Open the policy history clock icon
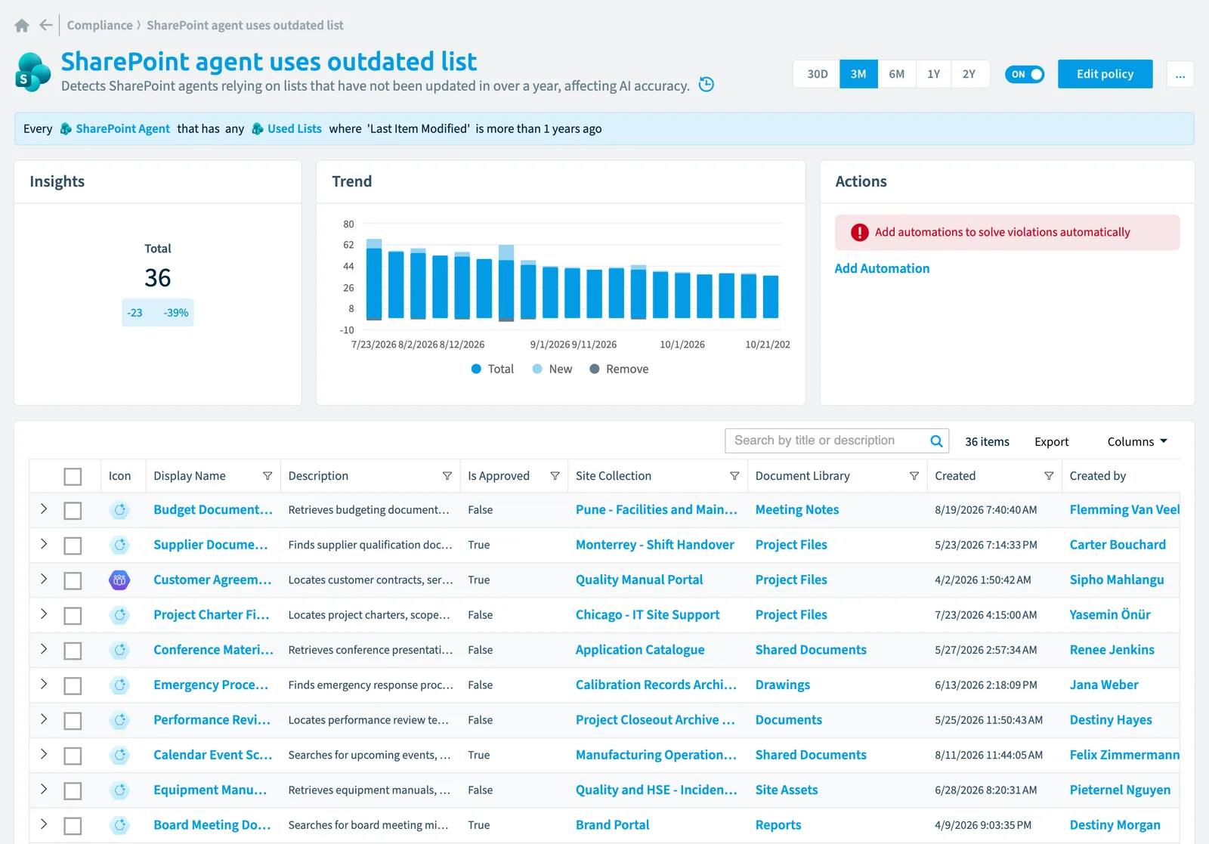This screenshot has width=1209, height=844. click(707, 85)
